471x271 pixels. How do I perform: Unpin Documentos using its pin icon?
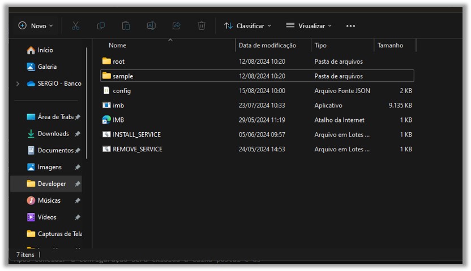78,151
